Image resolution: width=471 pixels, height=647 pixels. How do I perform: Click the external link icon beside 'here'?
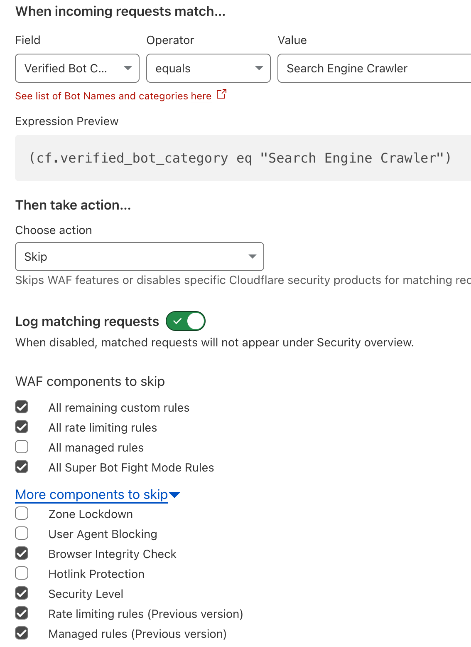click(222, 94)
